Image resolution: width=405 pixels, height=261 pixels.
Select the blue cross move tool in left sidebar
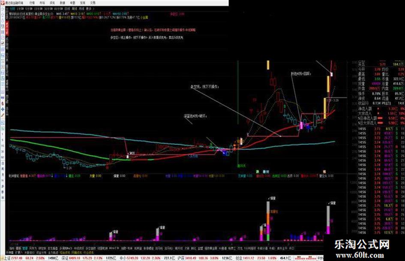[3, 109]
